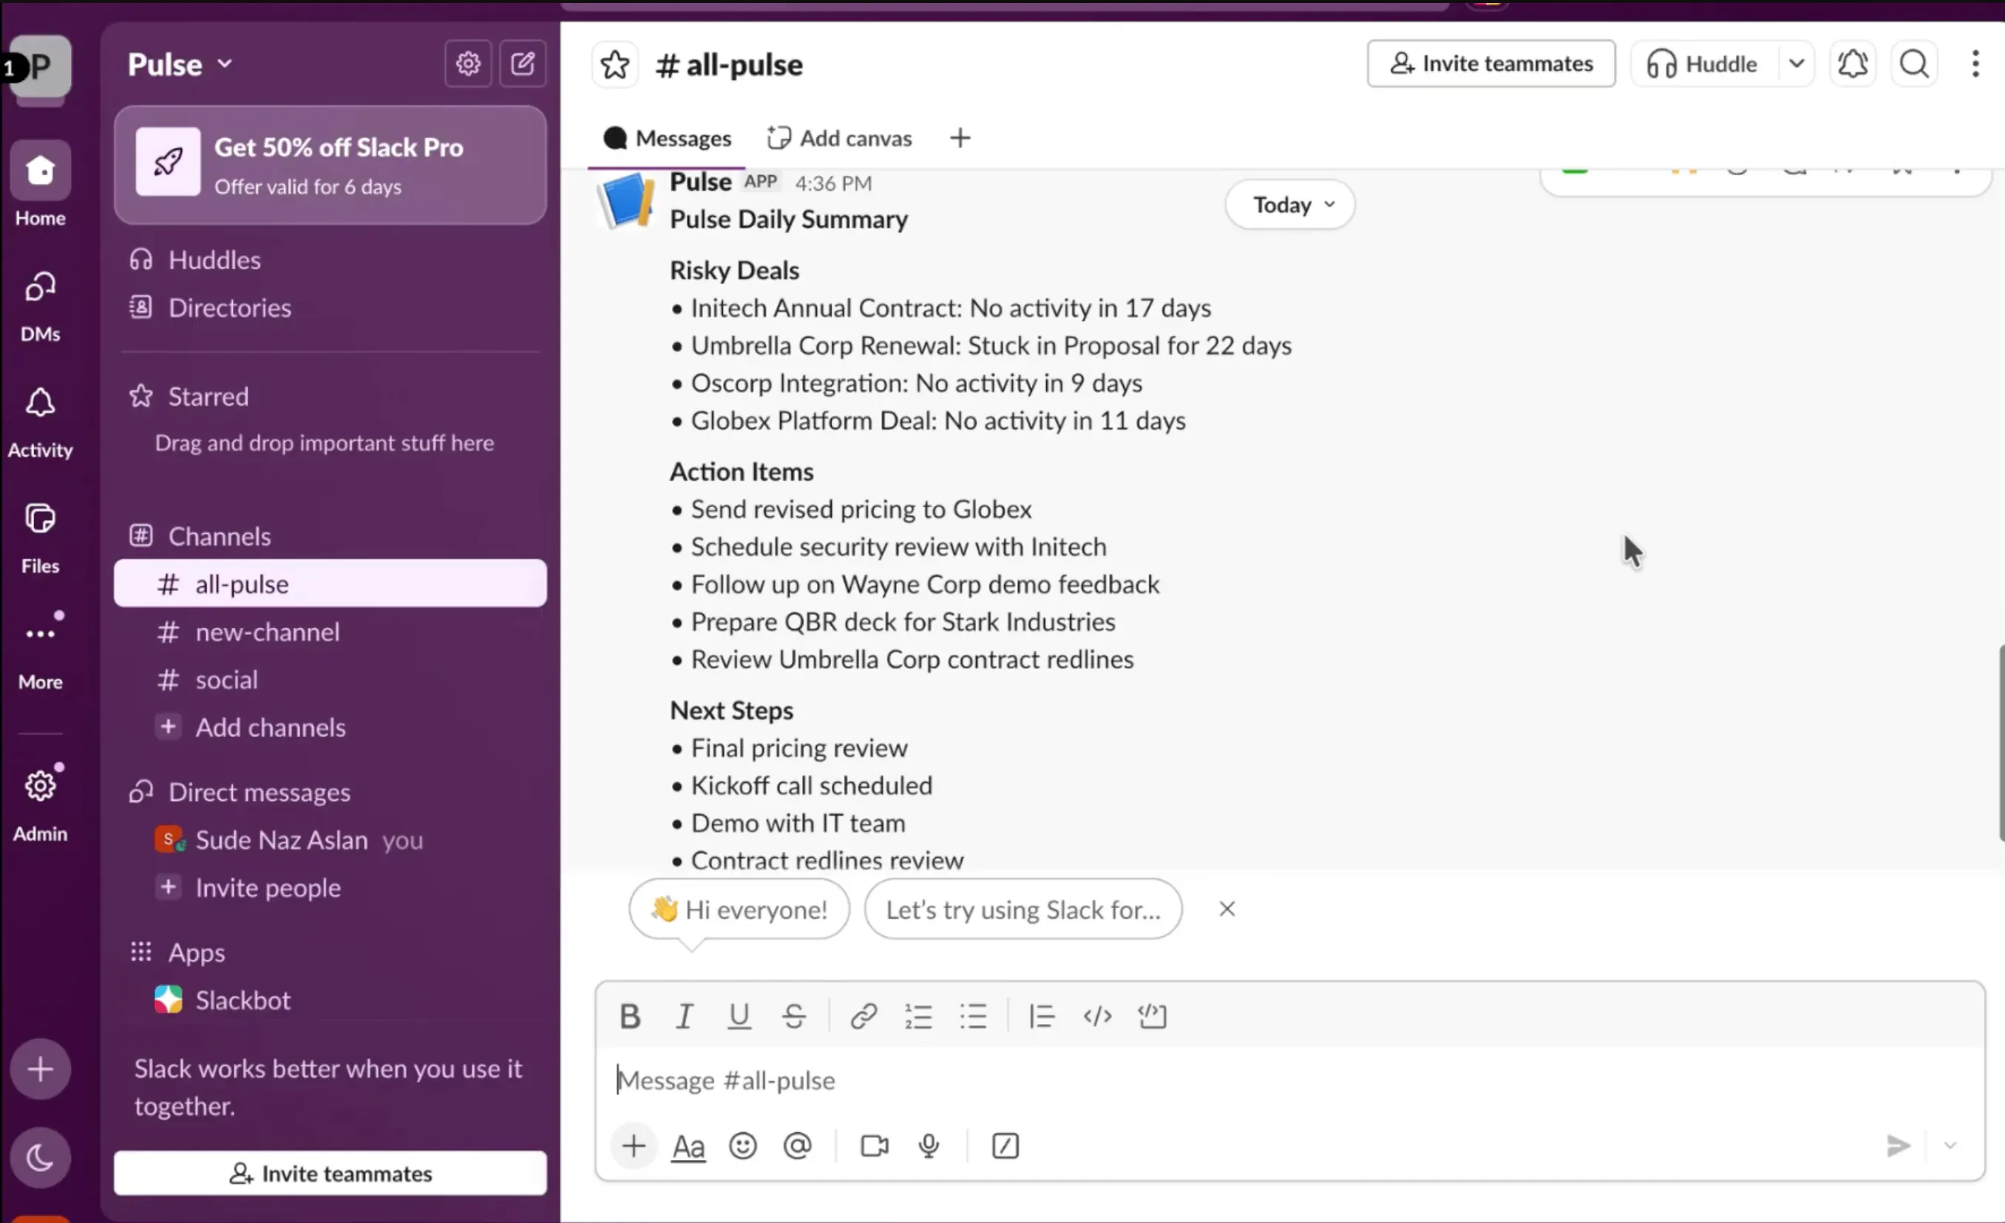Viewport: 2005px width, 1223px height.
Task: Record a video clip
Action: 875,1145
